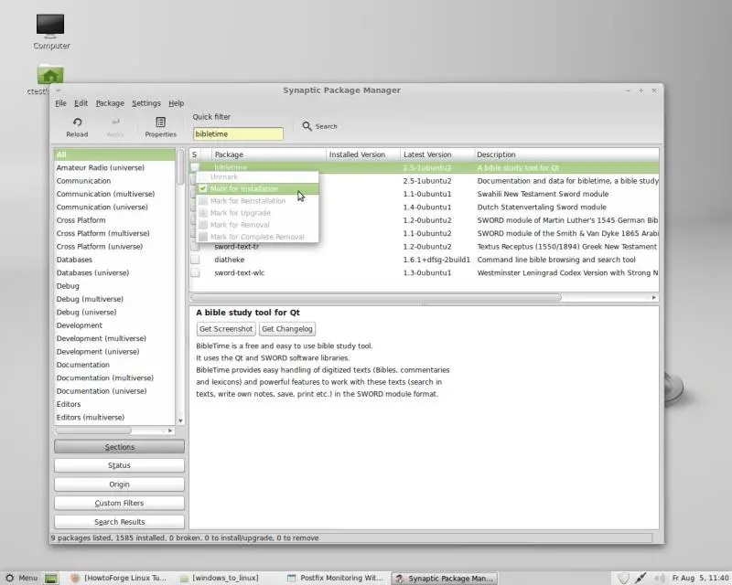Select the Communication (multiverse) section

click(114, 194)
